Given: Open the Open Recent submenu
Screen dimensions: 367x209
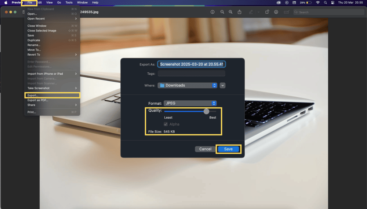Looking at the screenshot, I should pos(52,19).
